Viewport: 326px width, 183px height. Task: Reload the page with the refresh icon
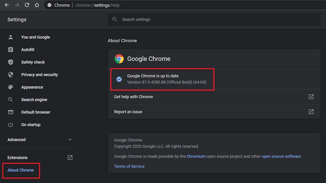pyautogui.click(x=27, y=5)
